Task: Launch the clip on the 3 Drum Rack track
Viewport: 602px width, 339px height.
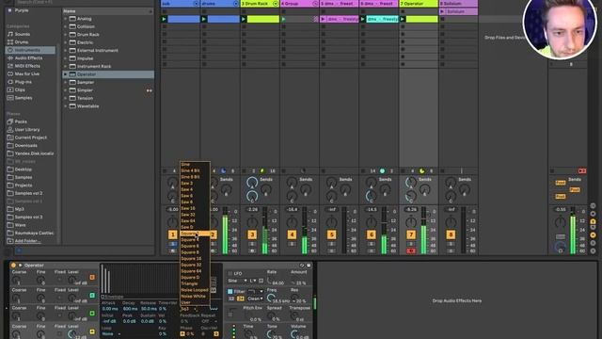Action: click(x=244, y=19)
